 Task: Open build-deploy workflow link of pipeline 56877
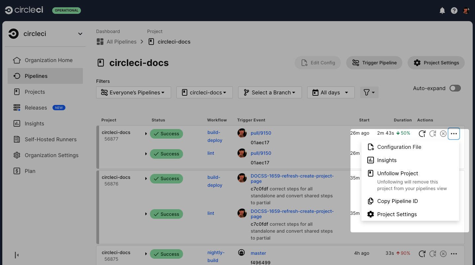(x=215, y=136)
